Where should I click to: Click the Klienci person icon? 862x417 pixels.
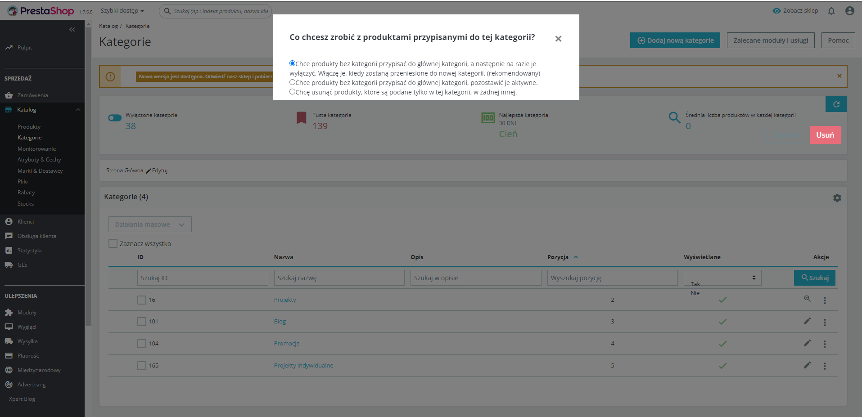(9, 222)
